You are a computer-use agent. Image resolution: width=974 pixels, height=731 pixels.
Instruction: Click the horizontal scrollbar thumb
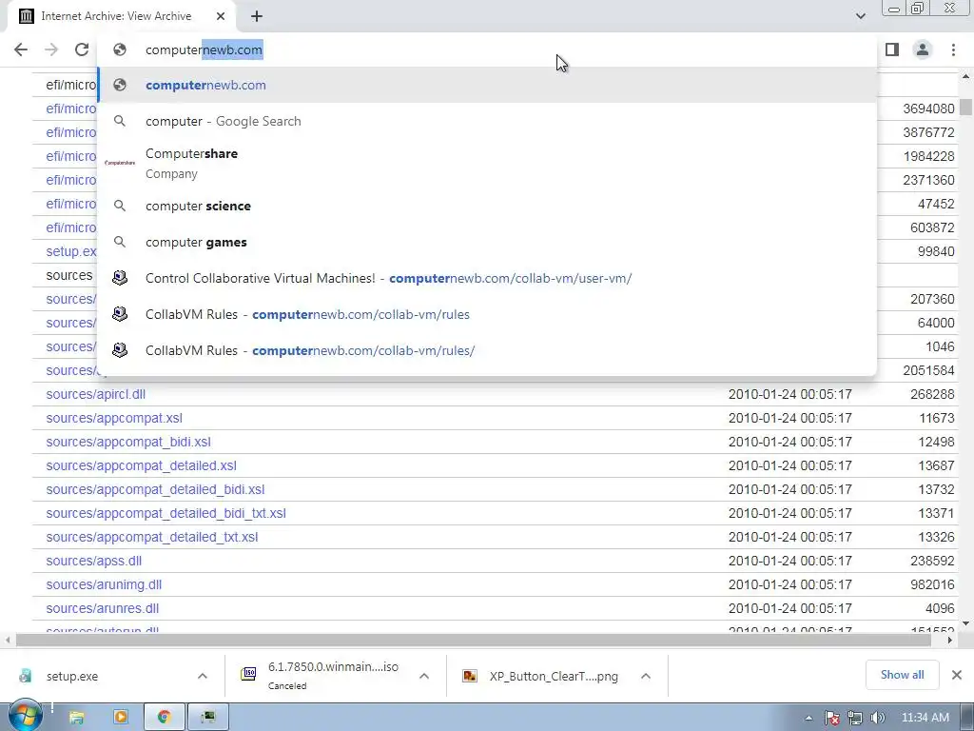click(474, 640)
